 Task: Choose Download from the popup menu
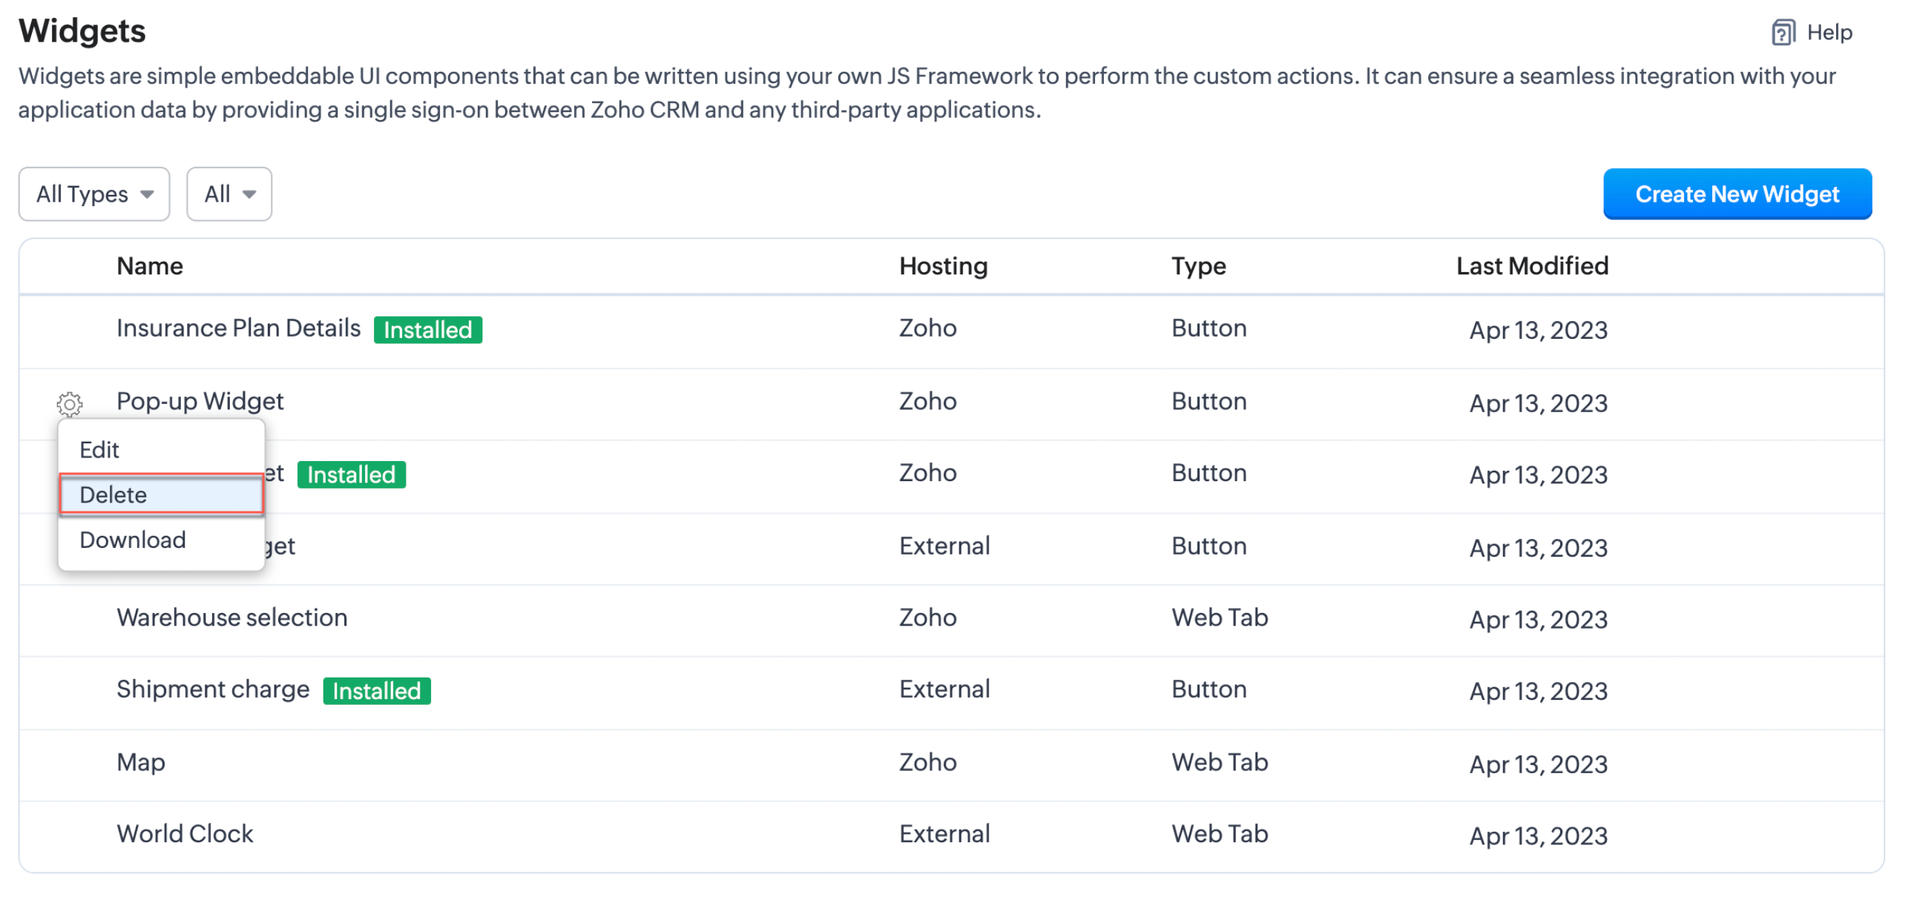pyautogui.click(x=133, y=540)
